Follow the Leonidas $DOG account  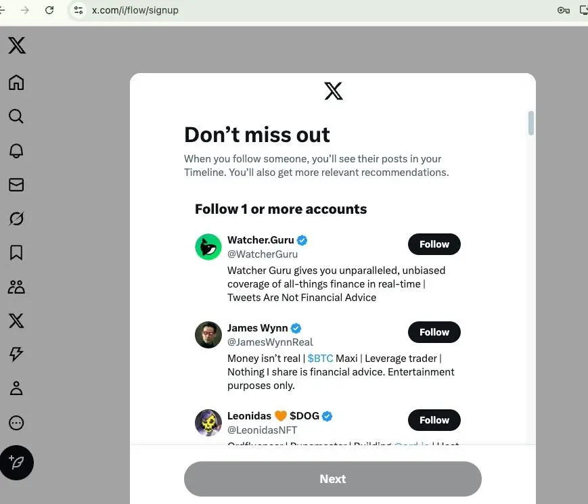[x=434, y=420]
